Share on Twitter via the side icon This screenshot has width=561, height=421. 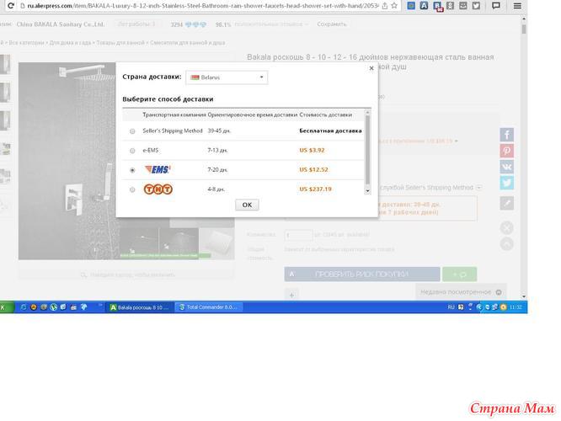click(x=506, y=184)
